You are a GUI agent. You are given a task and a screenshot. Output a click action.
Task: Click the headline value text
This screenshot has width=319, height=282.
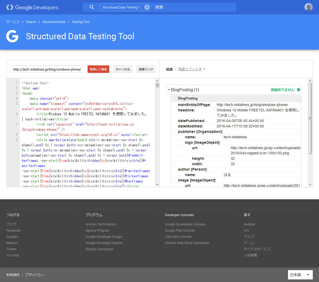tap(258, 113)
